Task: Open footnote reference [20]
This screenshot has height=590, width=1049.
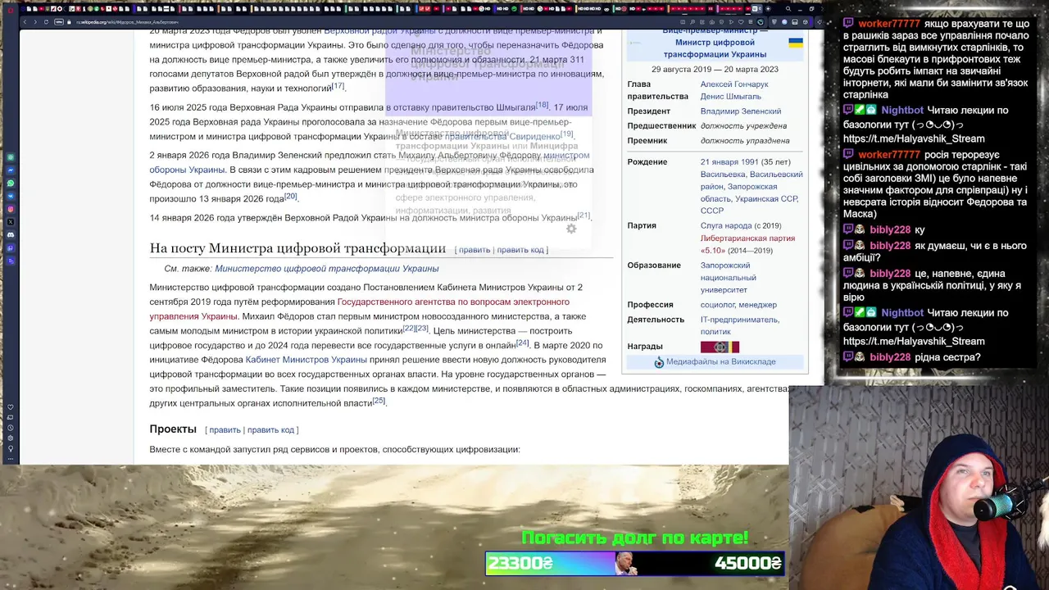Action: point(290,197)
